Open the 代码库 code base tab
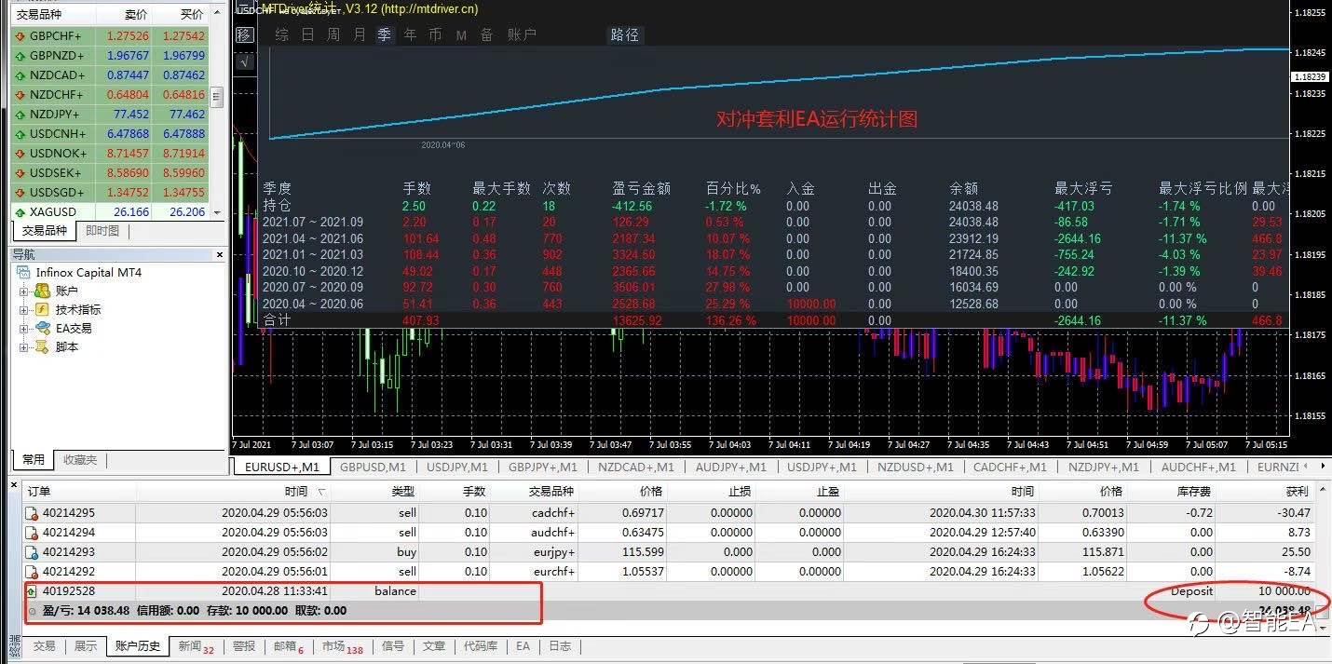This screenshot has height=664, width=1332. point(481,645)
